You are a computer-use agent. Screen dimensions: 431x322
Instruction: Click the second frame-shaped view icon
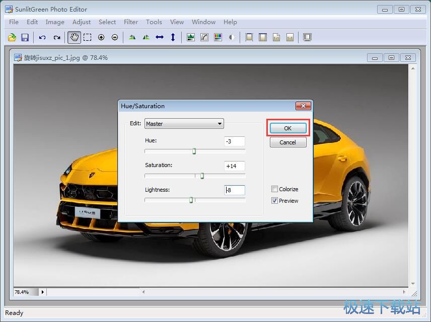click(x=263, y=37)
